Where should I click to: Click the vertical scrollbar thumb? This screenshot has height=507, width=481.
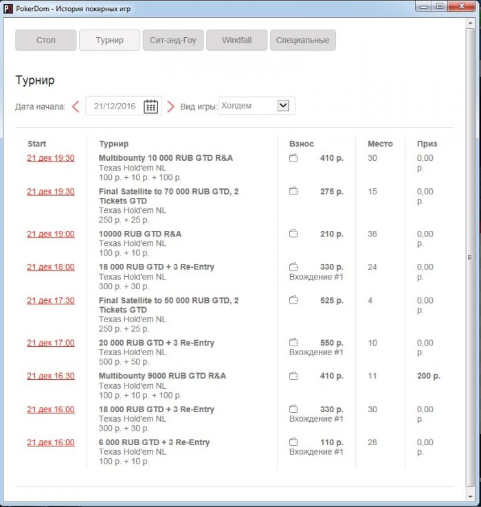[470, 258]
